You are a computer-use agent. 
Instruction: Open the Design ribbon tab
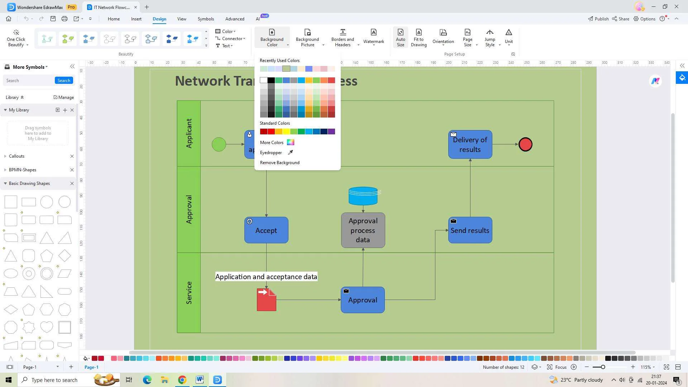[159, 19]
